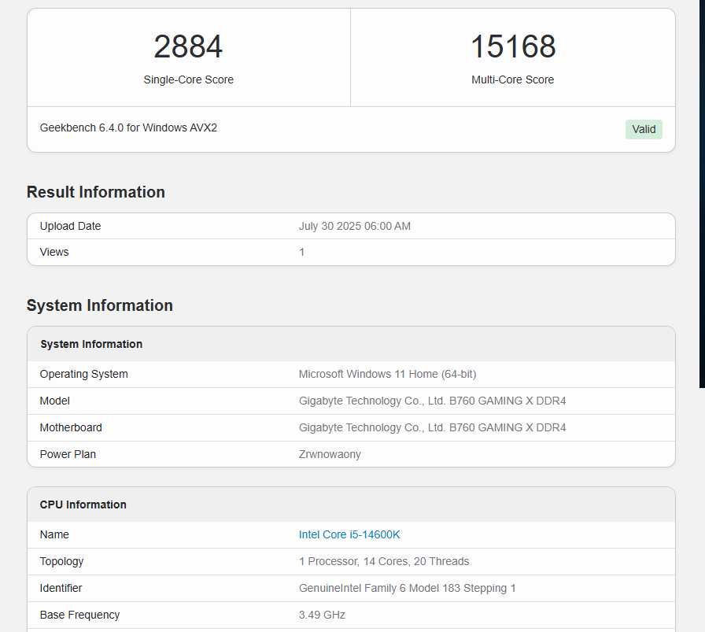Click the Power Plan value Zrwnowaony
The height and width of the screenshot is (632, 705).
pos(330,454)
